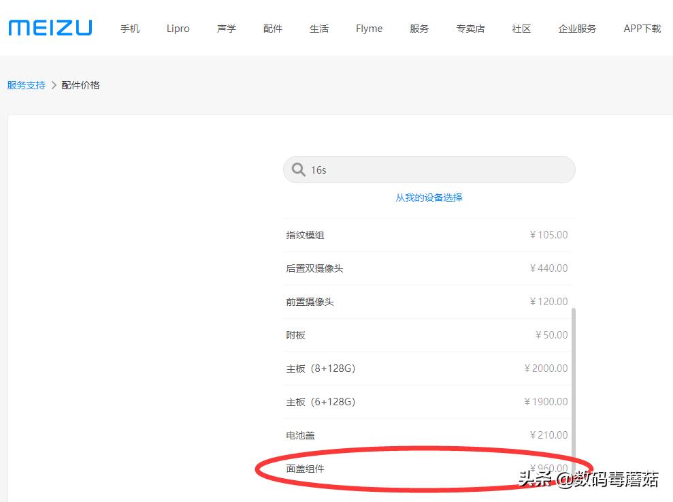
Task: Click the price list scrollbar
Action: point(574,381)
